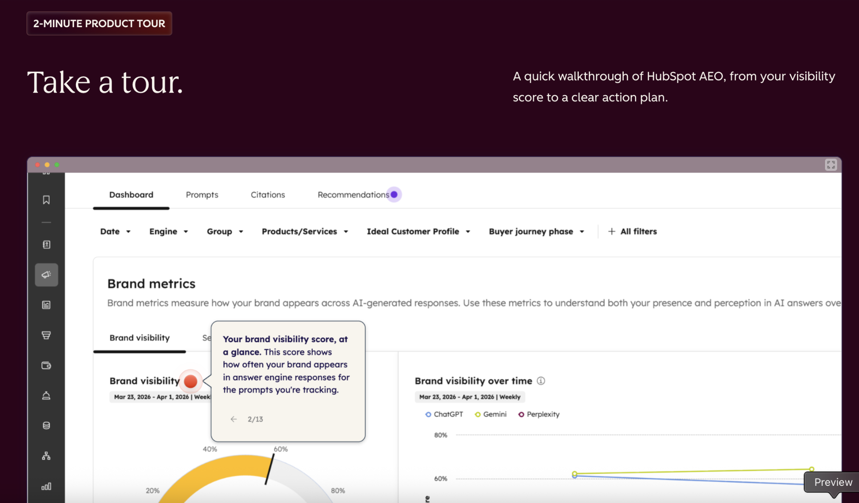Click the chart date range label Weekly
Screen dimensions: 859x503
(469, 397)
